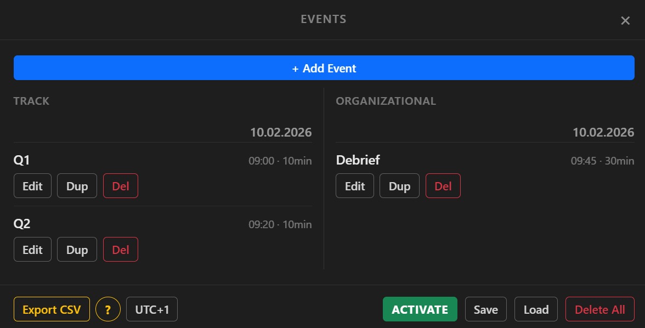This screenshot has height=328, width=645.
Task: Save the current event list
Action: coord(485,309)
